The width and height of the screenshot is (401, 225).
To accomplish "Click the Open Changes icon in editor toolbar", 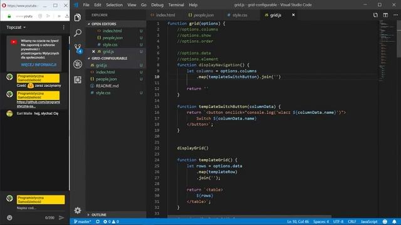I will 375,15.
